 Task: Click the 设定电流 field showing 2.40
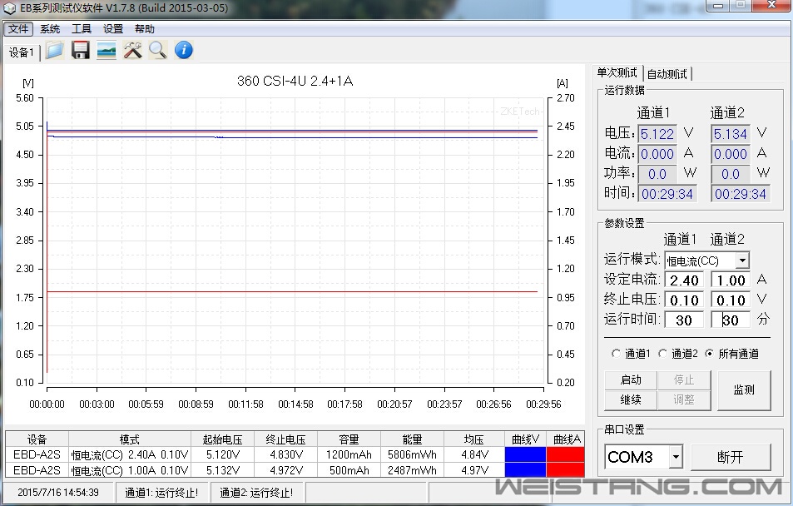tap(684, 280)
